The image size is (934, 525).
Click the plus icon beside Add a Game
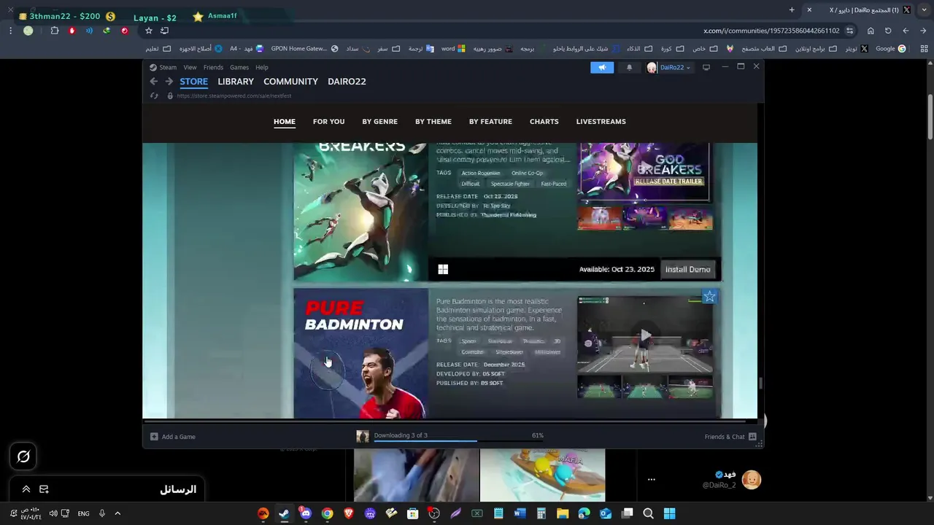[x=154, y=437]
